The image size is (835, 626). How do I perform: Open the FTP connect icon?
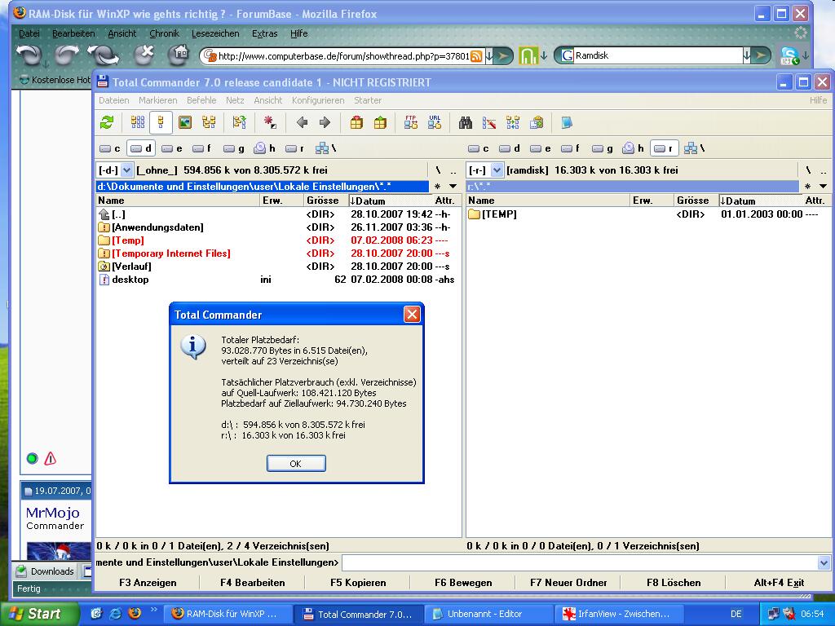411,123
